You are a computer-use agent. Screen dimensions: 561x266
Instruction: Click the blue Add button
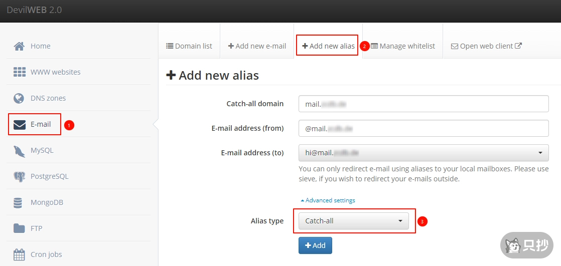click(x=315, y=245)
